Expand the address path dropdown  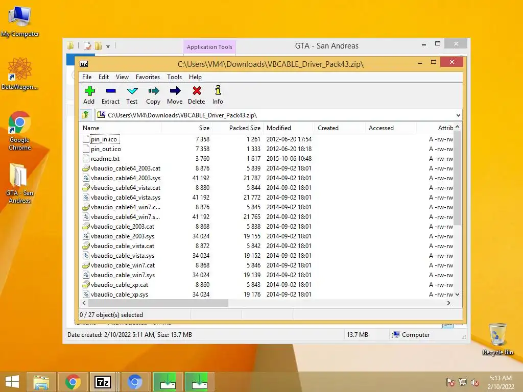pyautogui.click(x=458, y=115)
